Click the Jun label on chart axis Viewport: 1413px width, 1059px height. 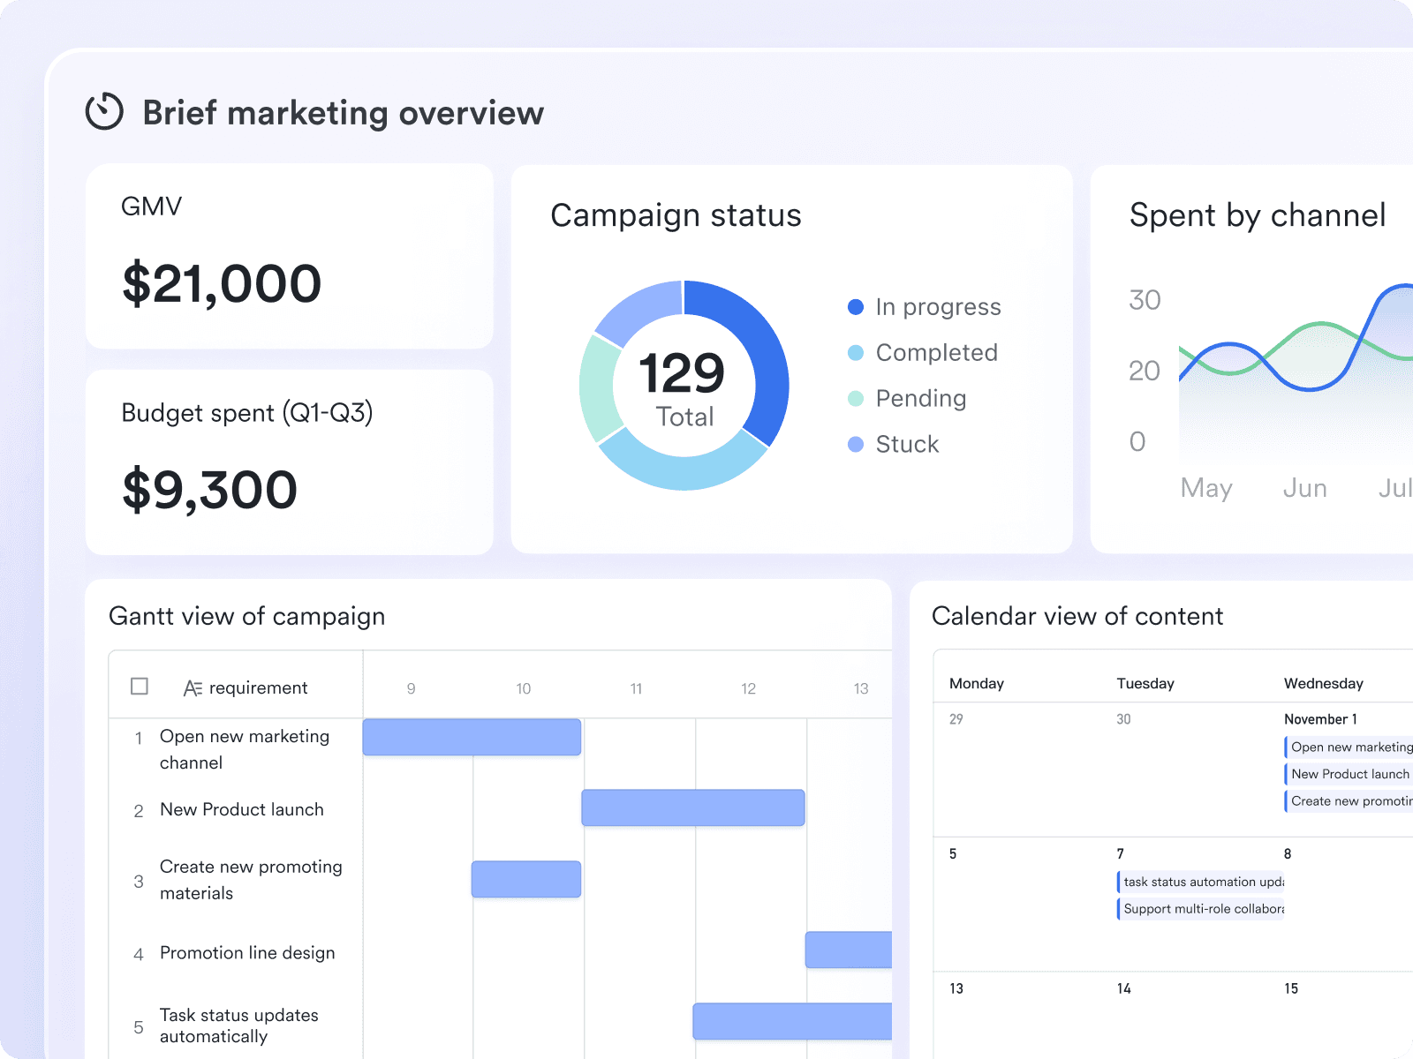click(x=1304, y=488)
